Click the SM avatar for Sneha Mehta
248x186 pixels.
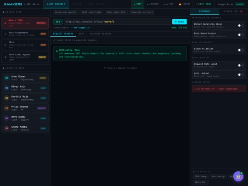(x=6, y=128)
